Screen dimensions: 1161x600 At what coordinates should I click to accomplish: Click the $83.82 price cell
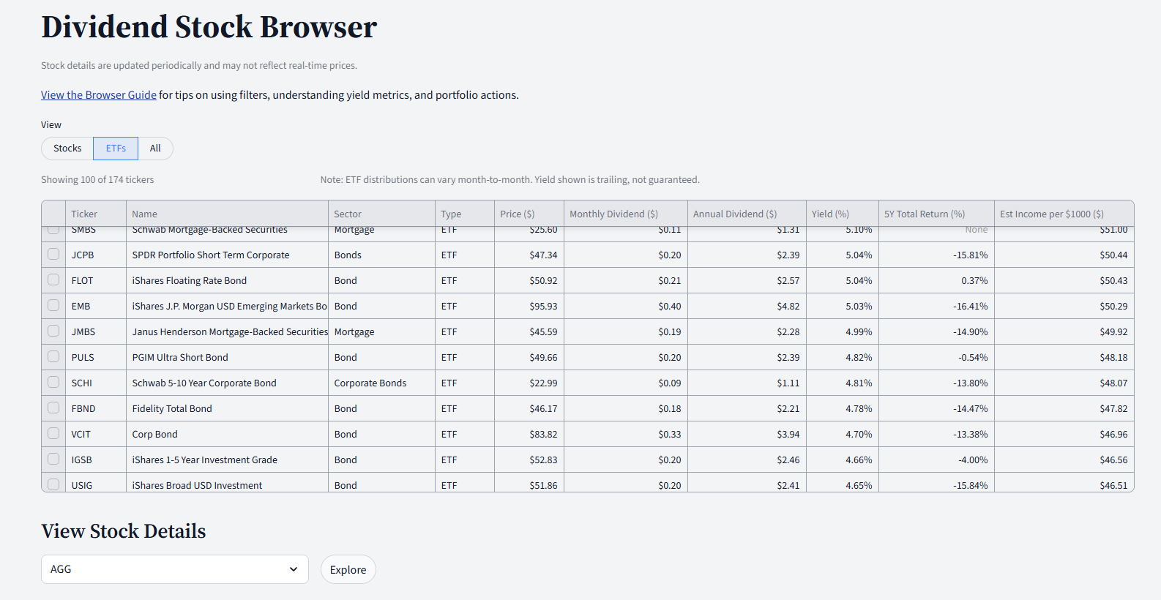click(x=529, y=434)
